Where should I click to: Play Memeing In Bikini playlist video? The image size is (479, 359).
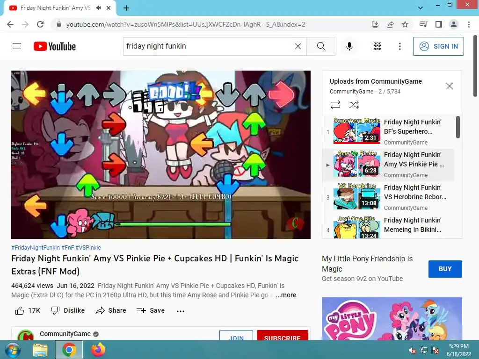click(x=389, y=227)
